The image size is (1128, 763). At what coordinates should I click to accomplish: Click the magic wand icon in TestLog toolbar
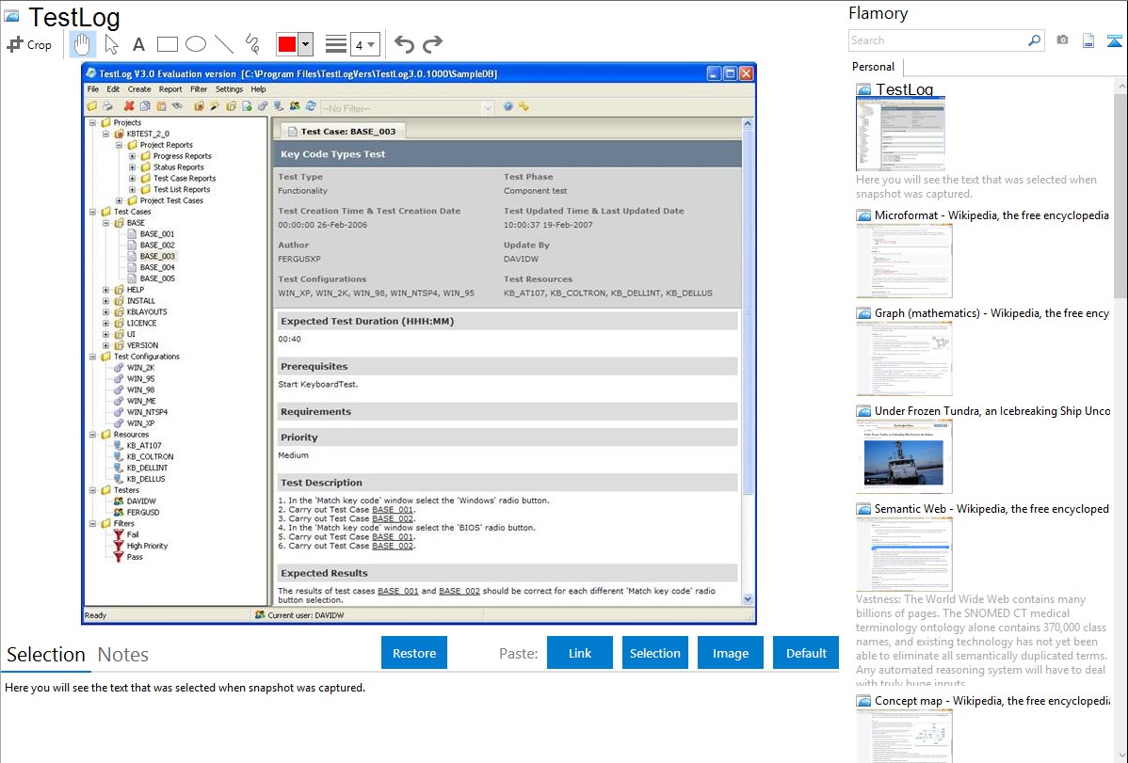[x=215, y=106]
